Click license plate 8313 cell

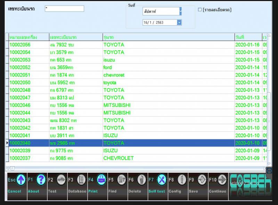click(x=76, y=98)
